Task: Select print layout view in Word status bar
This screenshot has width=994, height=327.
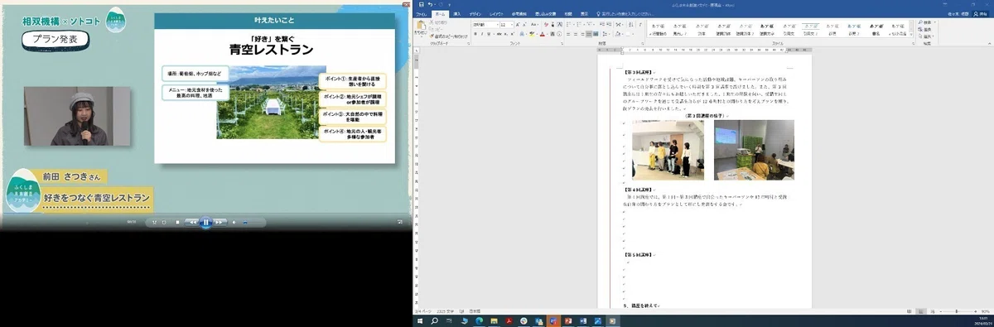Action: pyautogui.click(x=921, y=311)
